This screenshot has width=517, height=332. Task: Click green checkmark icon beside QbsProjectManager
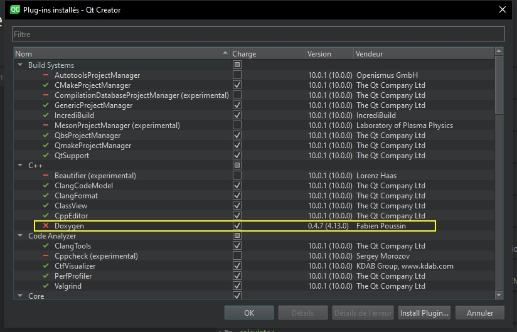pyautogui.click(x=46, y=135)
